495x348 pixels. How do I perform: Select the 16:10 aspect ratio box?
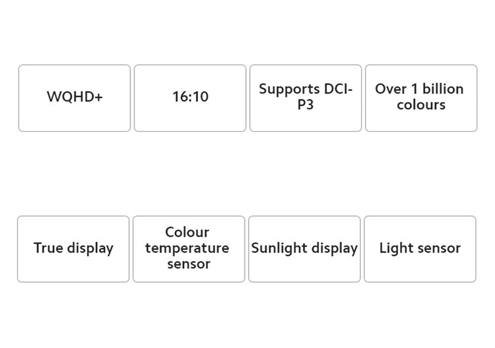190,98
